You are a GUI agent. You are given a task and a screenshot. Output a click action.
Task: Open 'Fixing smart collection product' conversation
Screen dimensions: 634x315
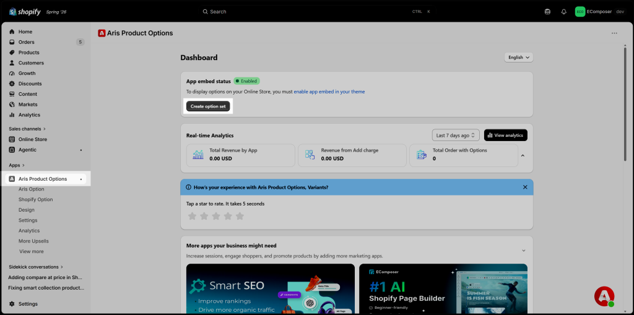(46, 288)
